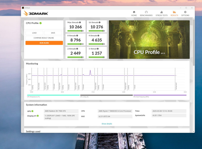Toggle CPU Clock Frequency legend line
Image resolution: width=202 pixels, height=149 pixels.
[x=160, y=95]
